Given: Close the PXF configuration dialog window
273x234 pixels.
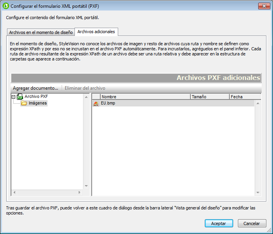Looking at the screenshot, I should [262, 6].
